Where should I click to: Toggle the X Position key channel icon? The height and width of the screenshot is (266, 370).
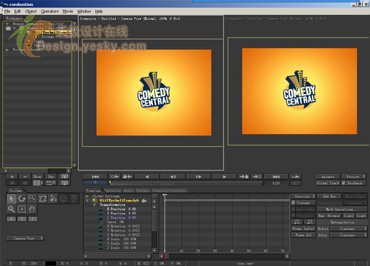point(101,209)
